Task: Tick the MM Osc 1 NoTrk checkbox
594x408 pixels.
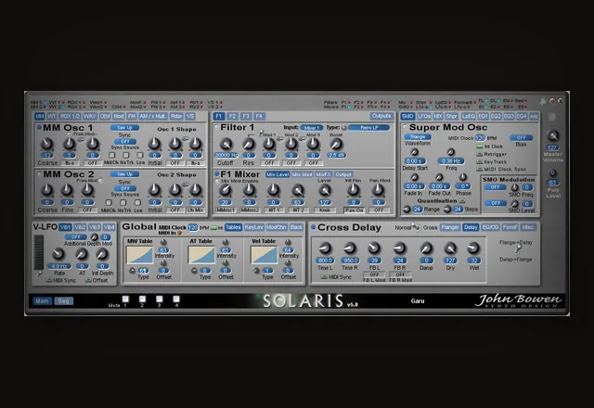Action: (x=126, y=155)
